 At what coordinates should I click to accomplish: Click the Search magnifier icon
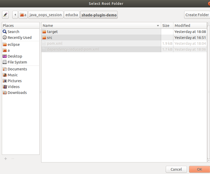(x=5, y=32)
